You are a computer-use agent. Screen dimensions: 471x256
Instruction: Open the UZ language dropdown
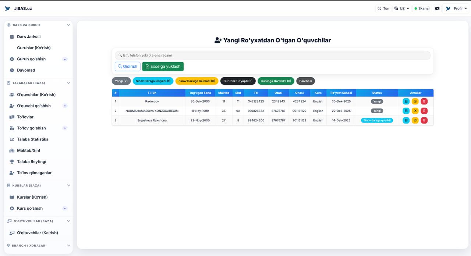402,8
